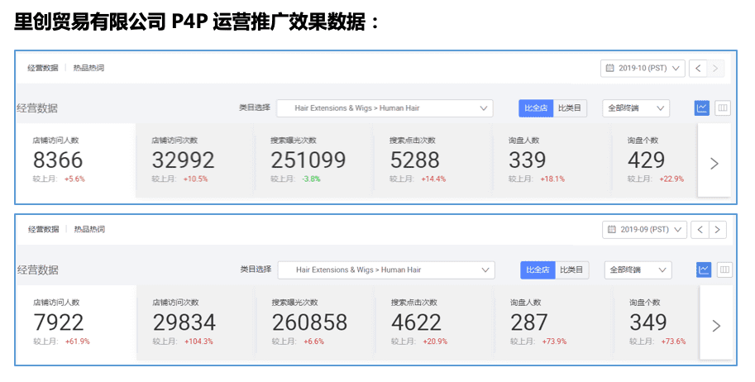Select 比全店 toggle in 2019-10 panel
The height and width of the screenshot is (382, 755).
(536, 108)
